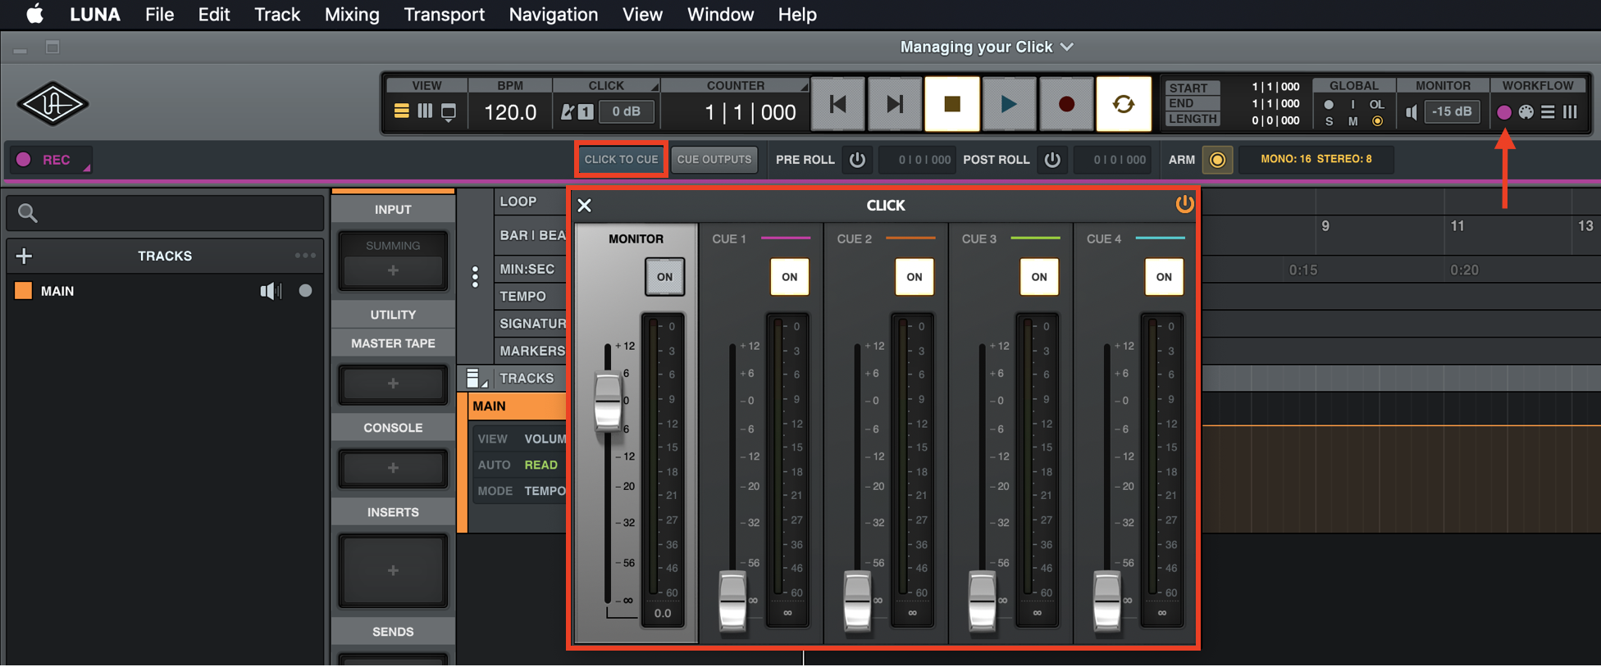1601x667 pixels.
Task: Select the mixer view icon in VIEW
Action: tap(425, 111)
